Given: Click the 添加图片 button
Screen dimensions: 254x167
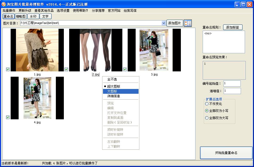Looking at the screenshot, I should click(175, 23).
